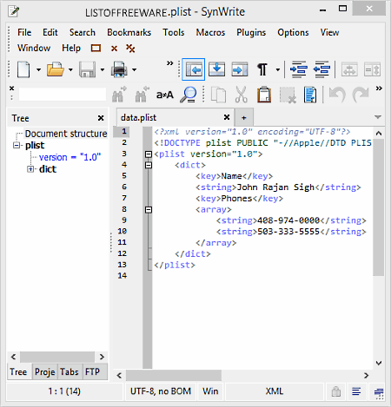This screenshot has width=391, height=407.
Task: Open the pilcrow options dropdown arrow
Action: pyautogui.click(x=278, y=69)
